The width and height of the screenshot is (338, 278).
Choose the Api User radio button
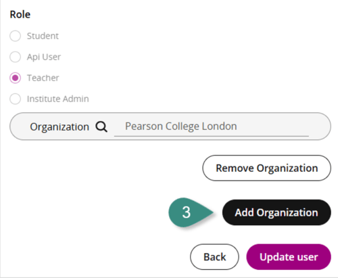[x=15, y=57]
